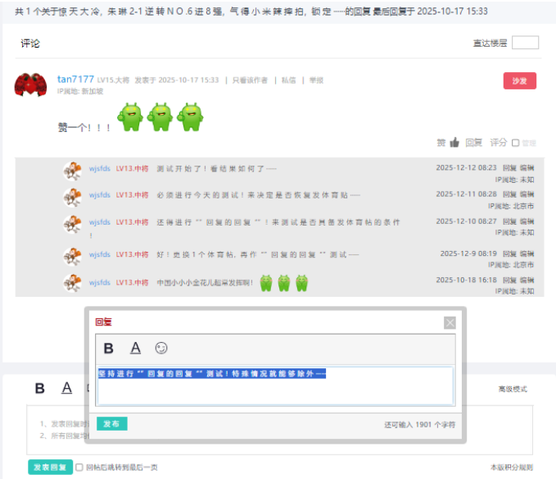The image size is (556, 479).
Task: Click the font color icon in reply popup
Action: (x=136, y=349)
